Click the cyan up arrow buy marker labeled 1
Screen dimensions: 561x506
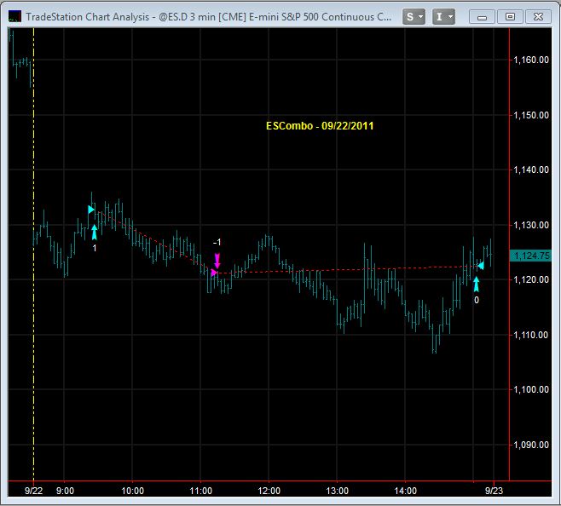pyautogui.click(x=94, y=232)
